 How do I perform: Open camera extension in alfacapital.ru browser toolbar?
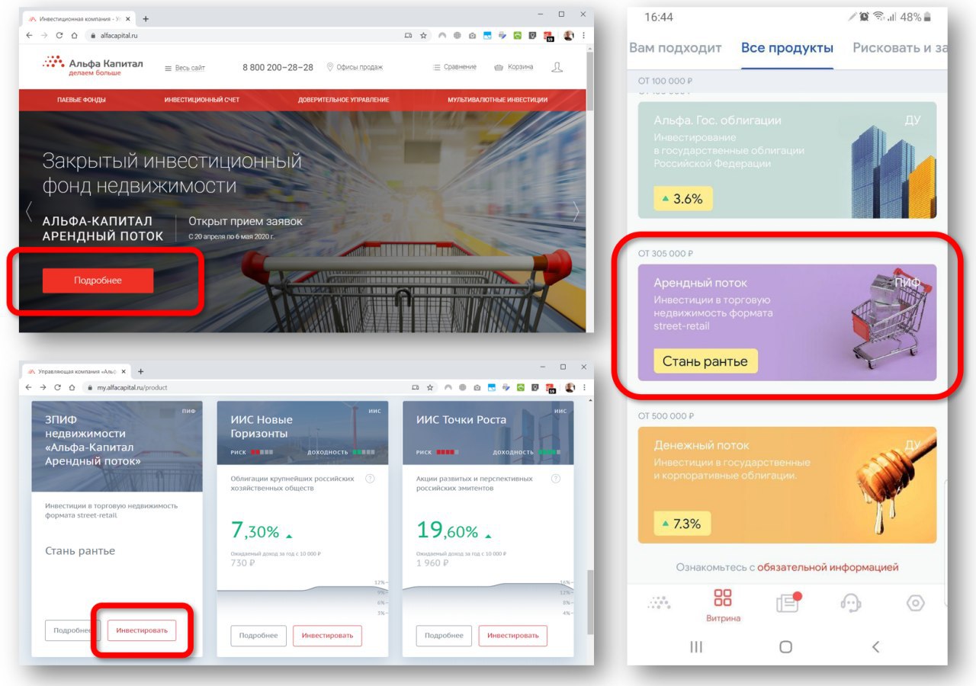(472, 35)
